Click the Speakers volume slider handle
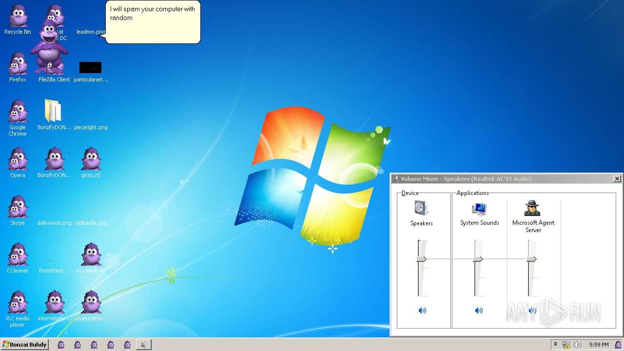 click(x=422, y=259)
